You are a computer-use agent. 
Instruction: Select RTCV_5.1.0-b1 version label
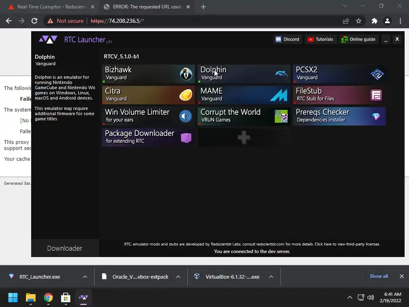tap(121, 56)
